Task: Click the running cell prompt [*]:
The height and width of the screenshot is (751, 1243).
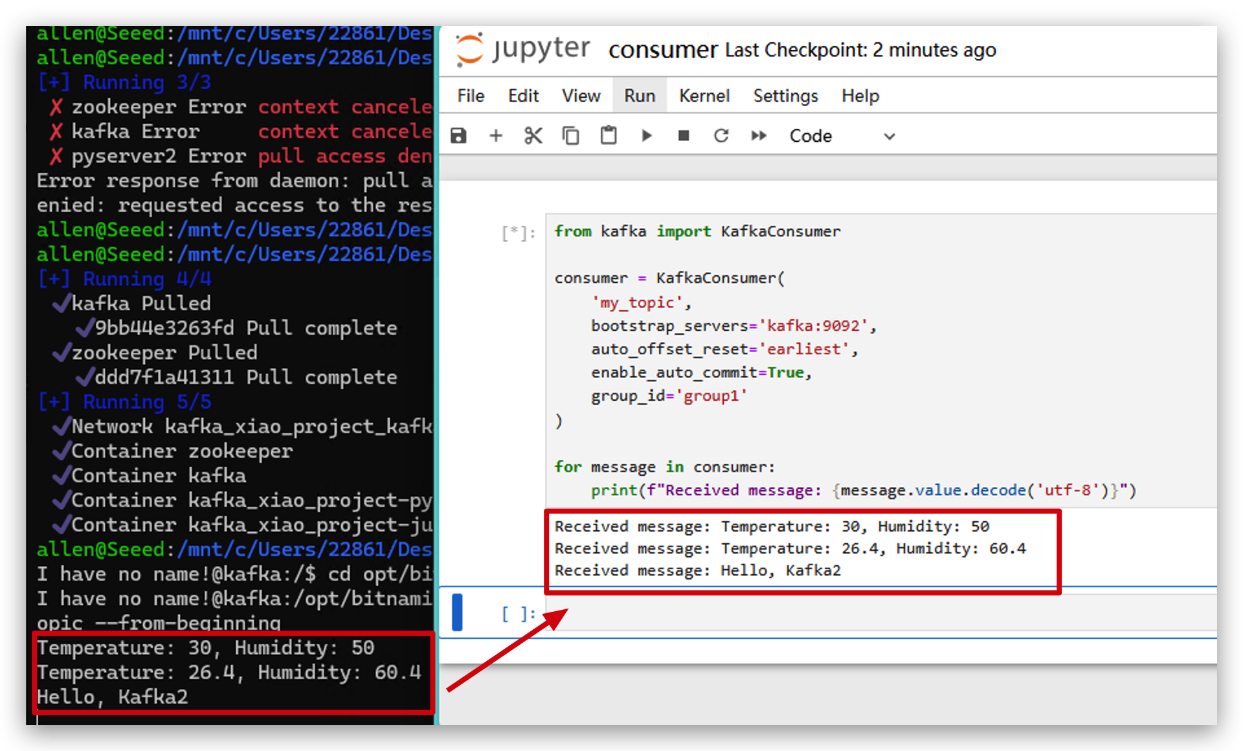Action: (519, 232)
